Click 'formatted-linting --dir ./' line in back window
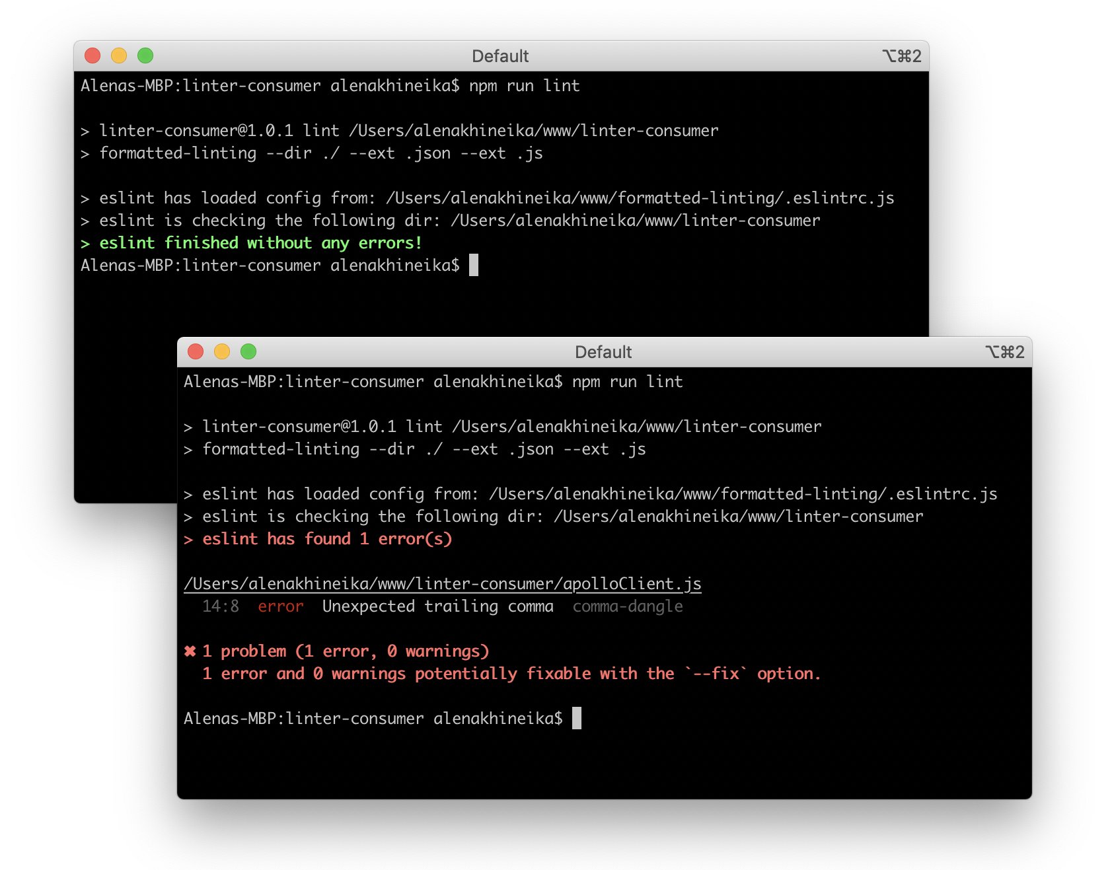Screen dimensions: 1114x870 pyautogui.click(x=312, y=153)
